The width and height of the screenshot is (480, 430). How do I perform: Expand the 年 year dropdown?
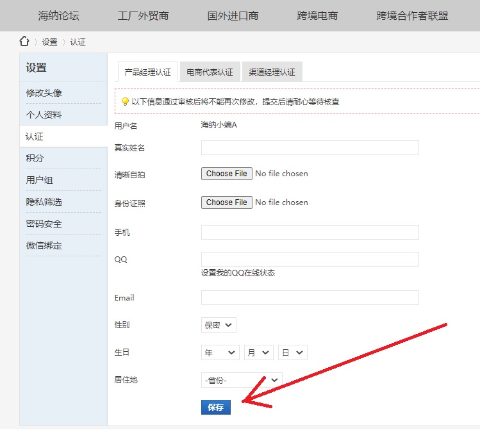click(x=220, y=352)
